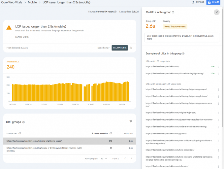This screenshot has width=224, height=169.
Task: Open options for glutathione-capsules-skin-nutrition URL
Action: 218,120
